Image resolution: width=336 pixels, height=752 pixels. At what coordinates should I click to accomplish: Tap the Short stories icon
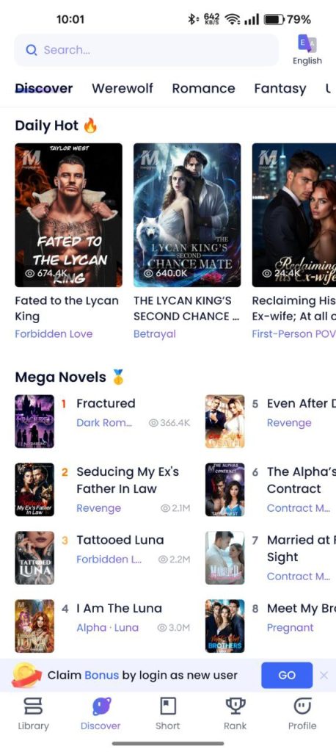point(168,706)
